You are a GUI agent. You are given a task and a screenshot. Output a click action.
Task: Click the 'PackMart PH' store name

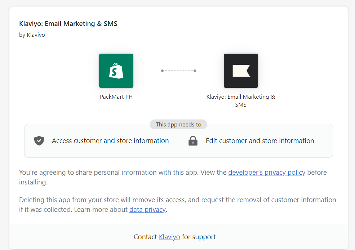tap(116, 97)
